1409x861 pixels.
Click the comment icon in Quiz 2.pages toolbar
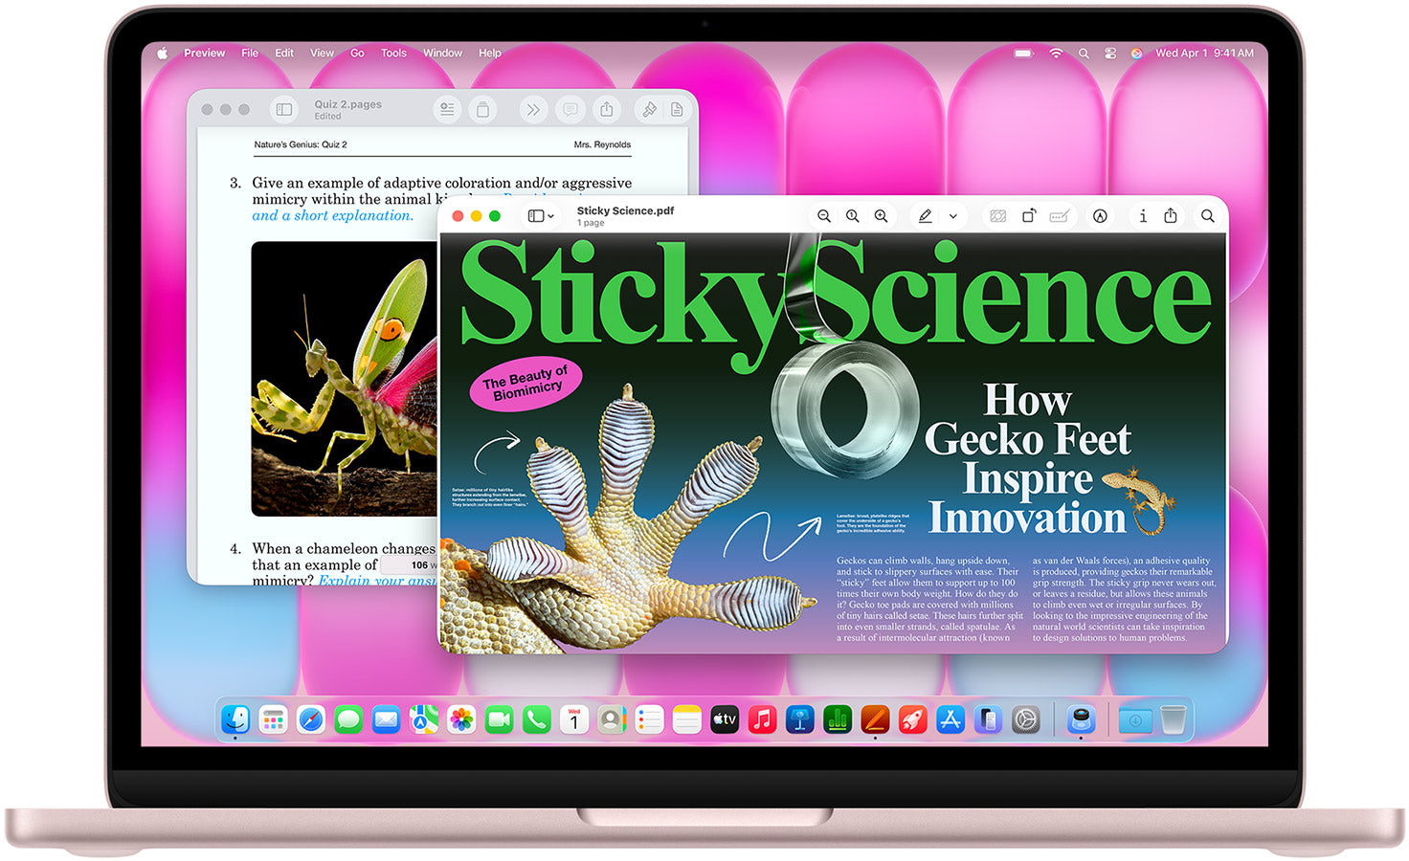pyautogui.click(x=570, y=109)
